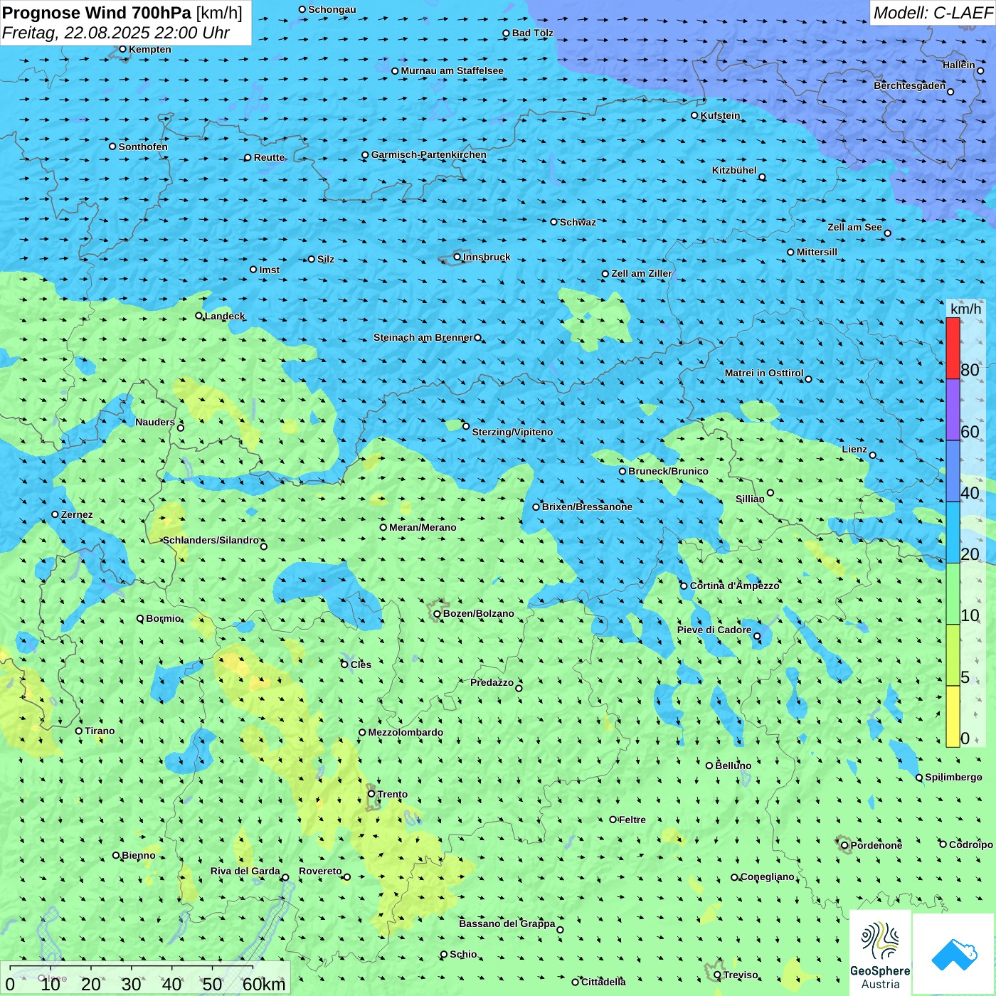Click the Bormio location dot
Viewport: 996px width, 996px height.
tap(140, 618)
